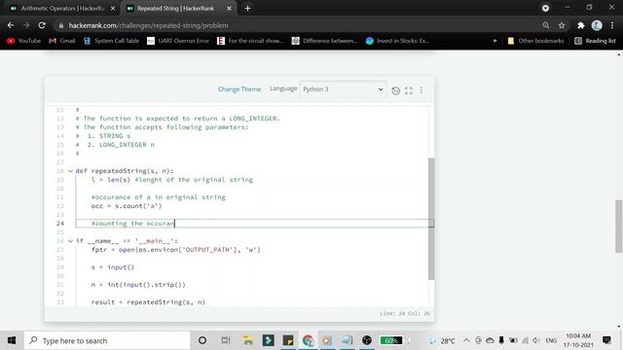Reload the current page
This screenshot has height=350, width=623.
pyautogui.click(x=42, y=25)
